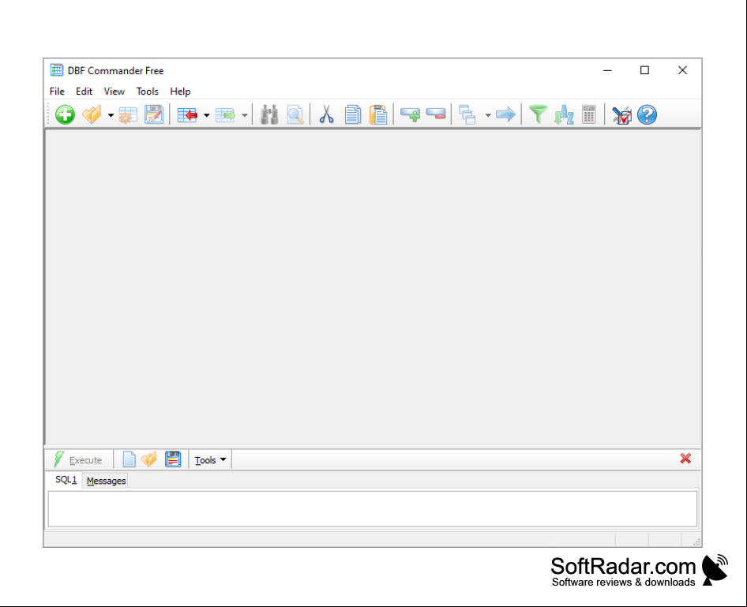The image size is (747, 607).
Task: Open the Edit menu
Action: tap(84, 92)
